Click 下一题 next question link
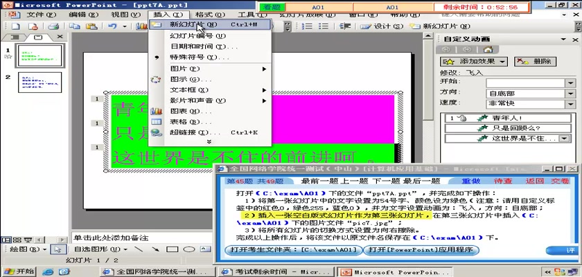The height and width of the screenshot is (277, 582). click(385, 181)
